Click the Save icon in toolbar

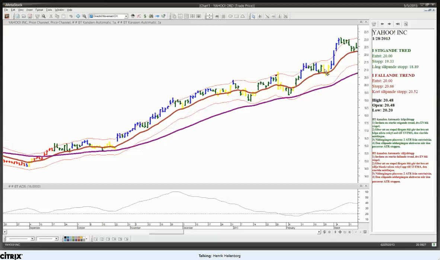tap(30, 16)
